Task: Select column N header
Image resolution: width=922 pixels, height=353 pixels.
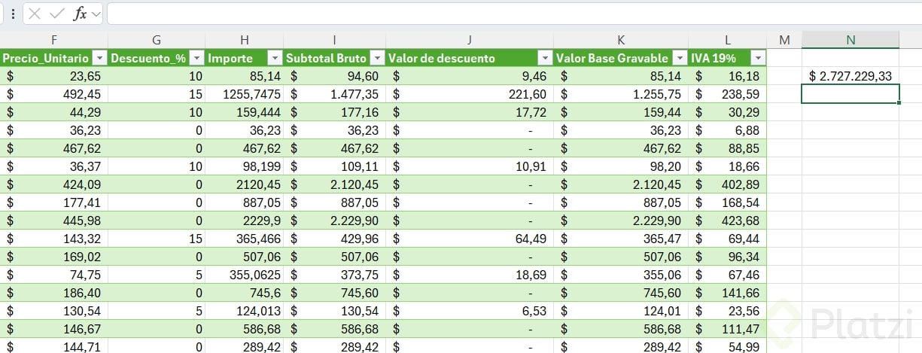Action: 850,40
